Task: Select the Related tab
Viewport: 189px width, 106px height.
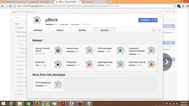Action: click(x=105, y=30)
